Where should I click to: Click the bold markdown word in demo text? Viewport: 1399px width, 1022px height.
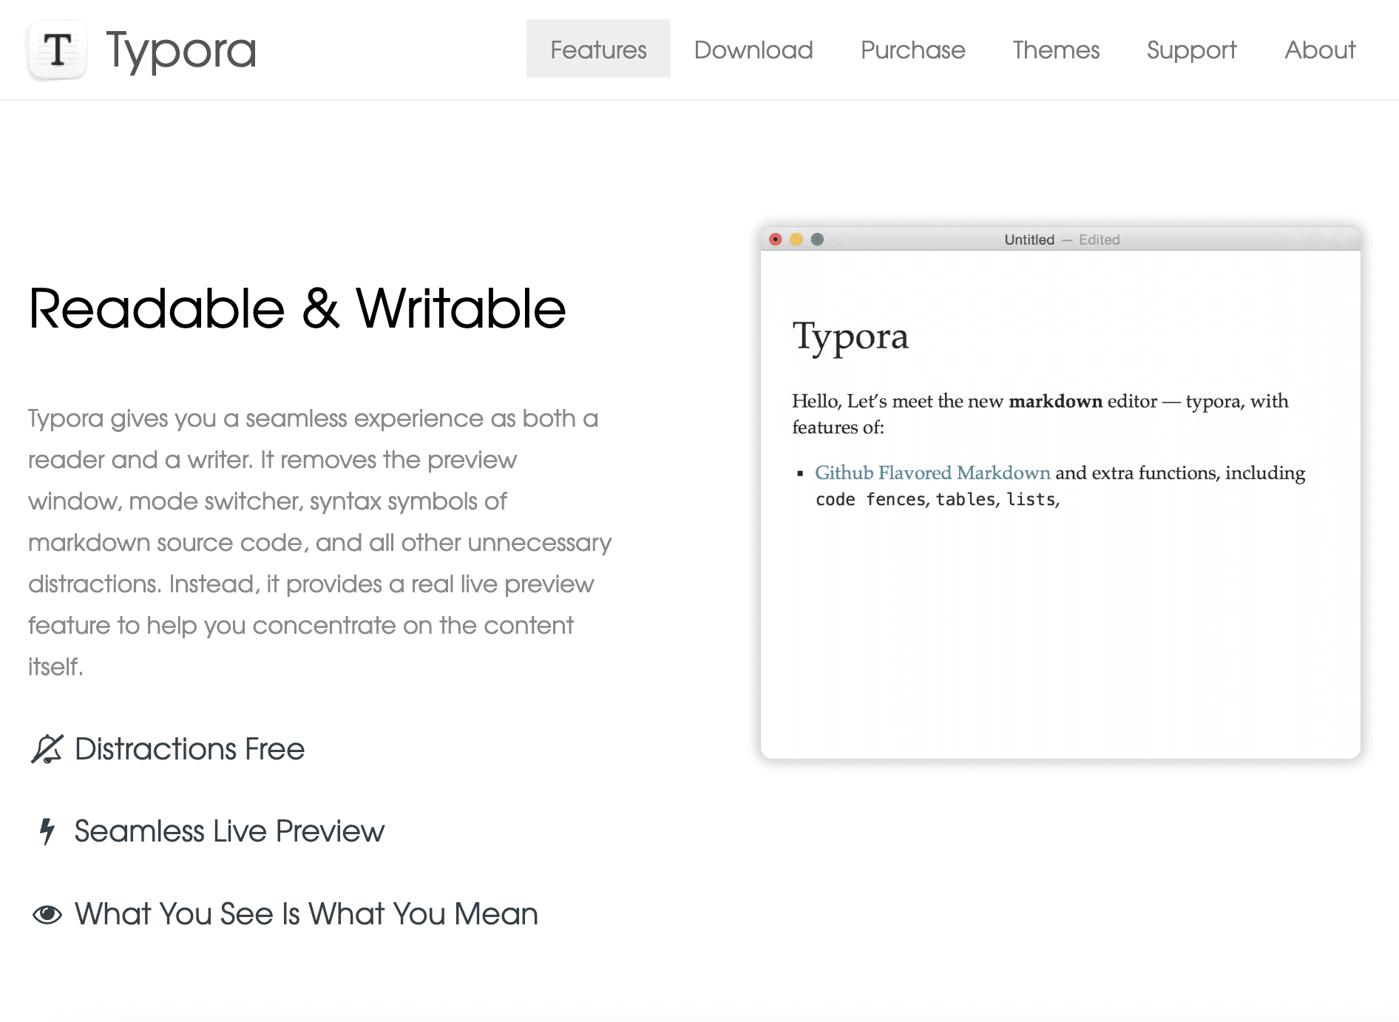pyautogui.click(x=1055, y=401)
